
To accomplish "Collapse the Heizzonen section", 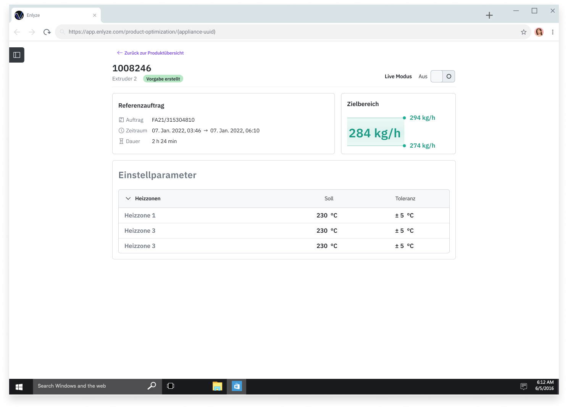I will [x=128, y=198].
